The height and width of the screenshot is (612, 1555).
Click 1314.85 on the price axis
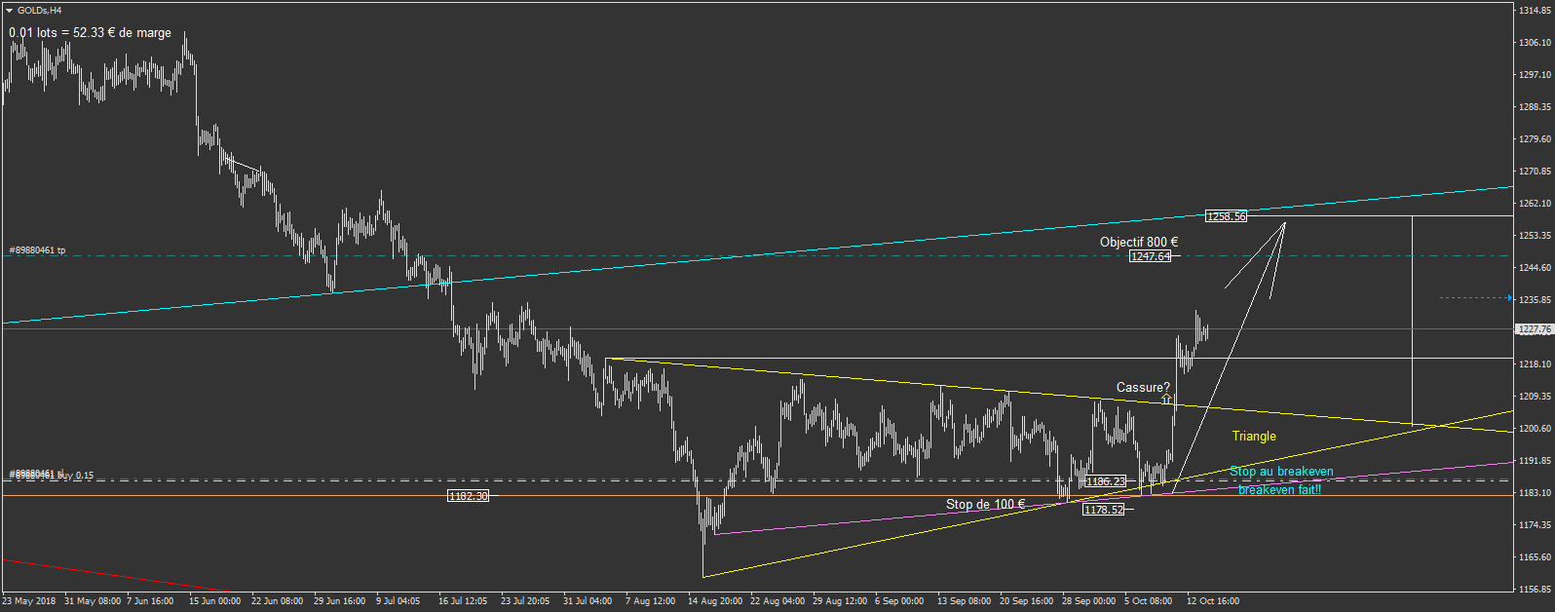pyautogui.click(x=1535, y=11)
